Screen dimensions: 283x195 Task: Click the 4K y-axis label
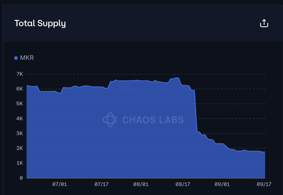[19, 118]
